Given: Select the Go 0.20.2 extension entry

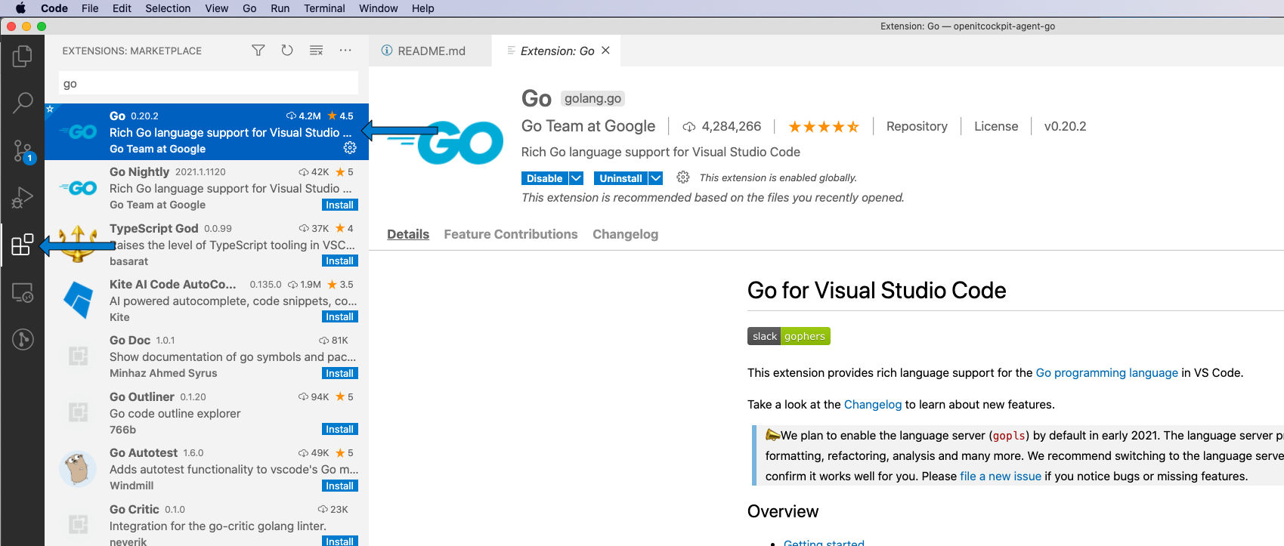Looking at the screenshot, I should coord(206,132).
